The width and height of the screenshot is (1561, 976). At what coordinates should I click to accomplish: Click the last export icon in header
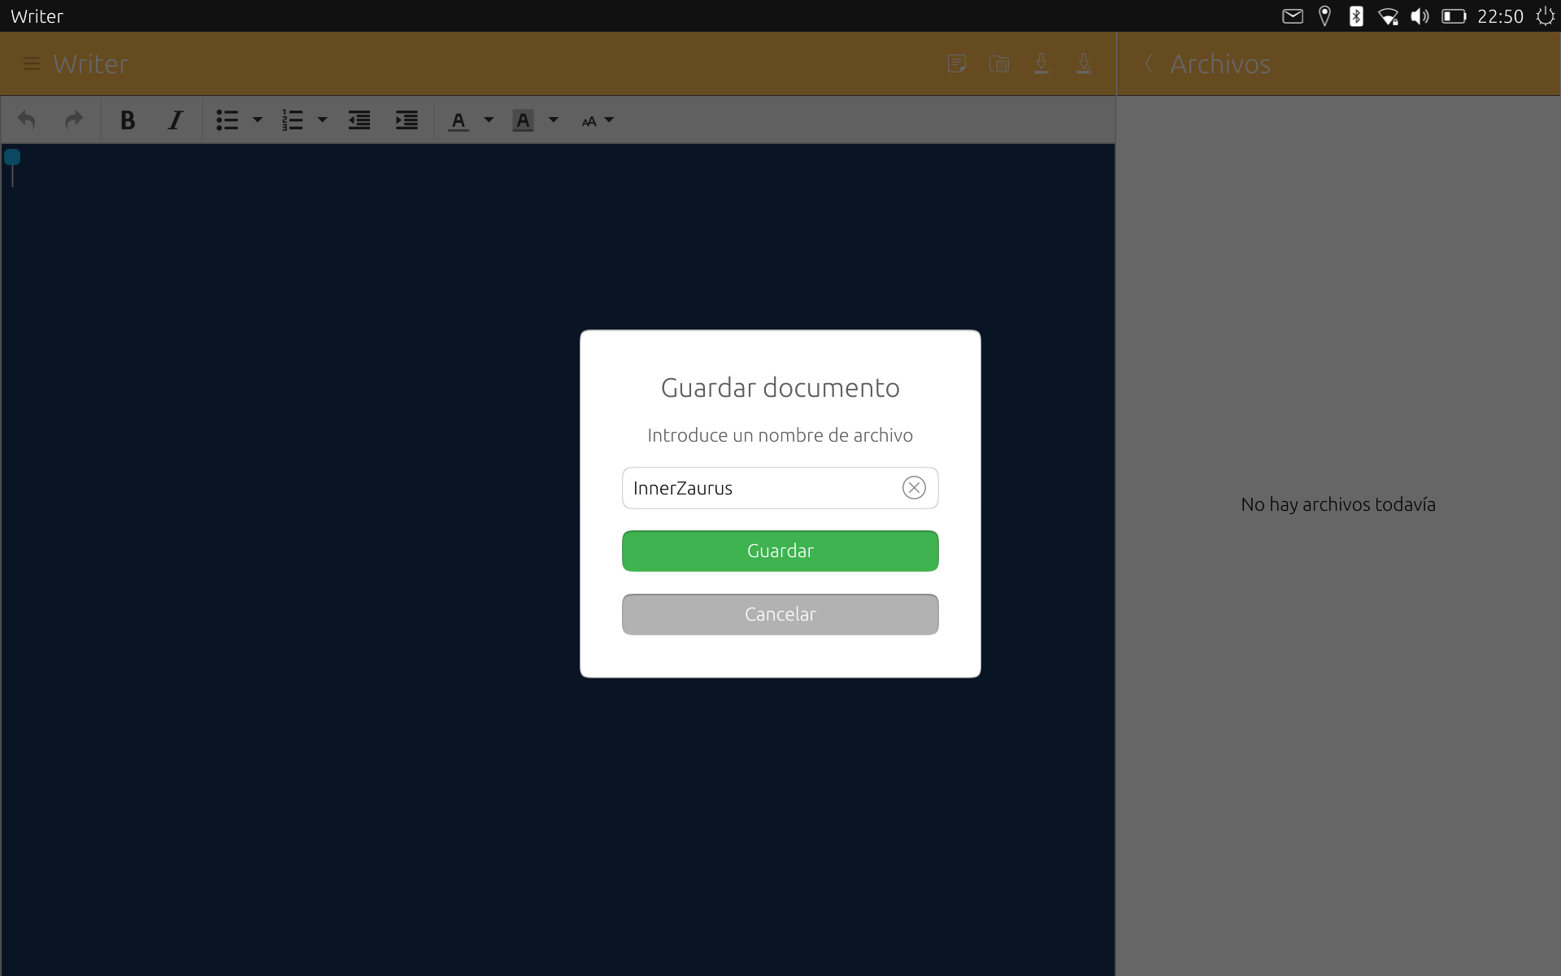[x=1084, y=63]
